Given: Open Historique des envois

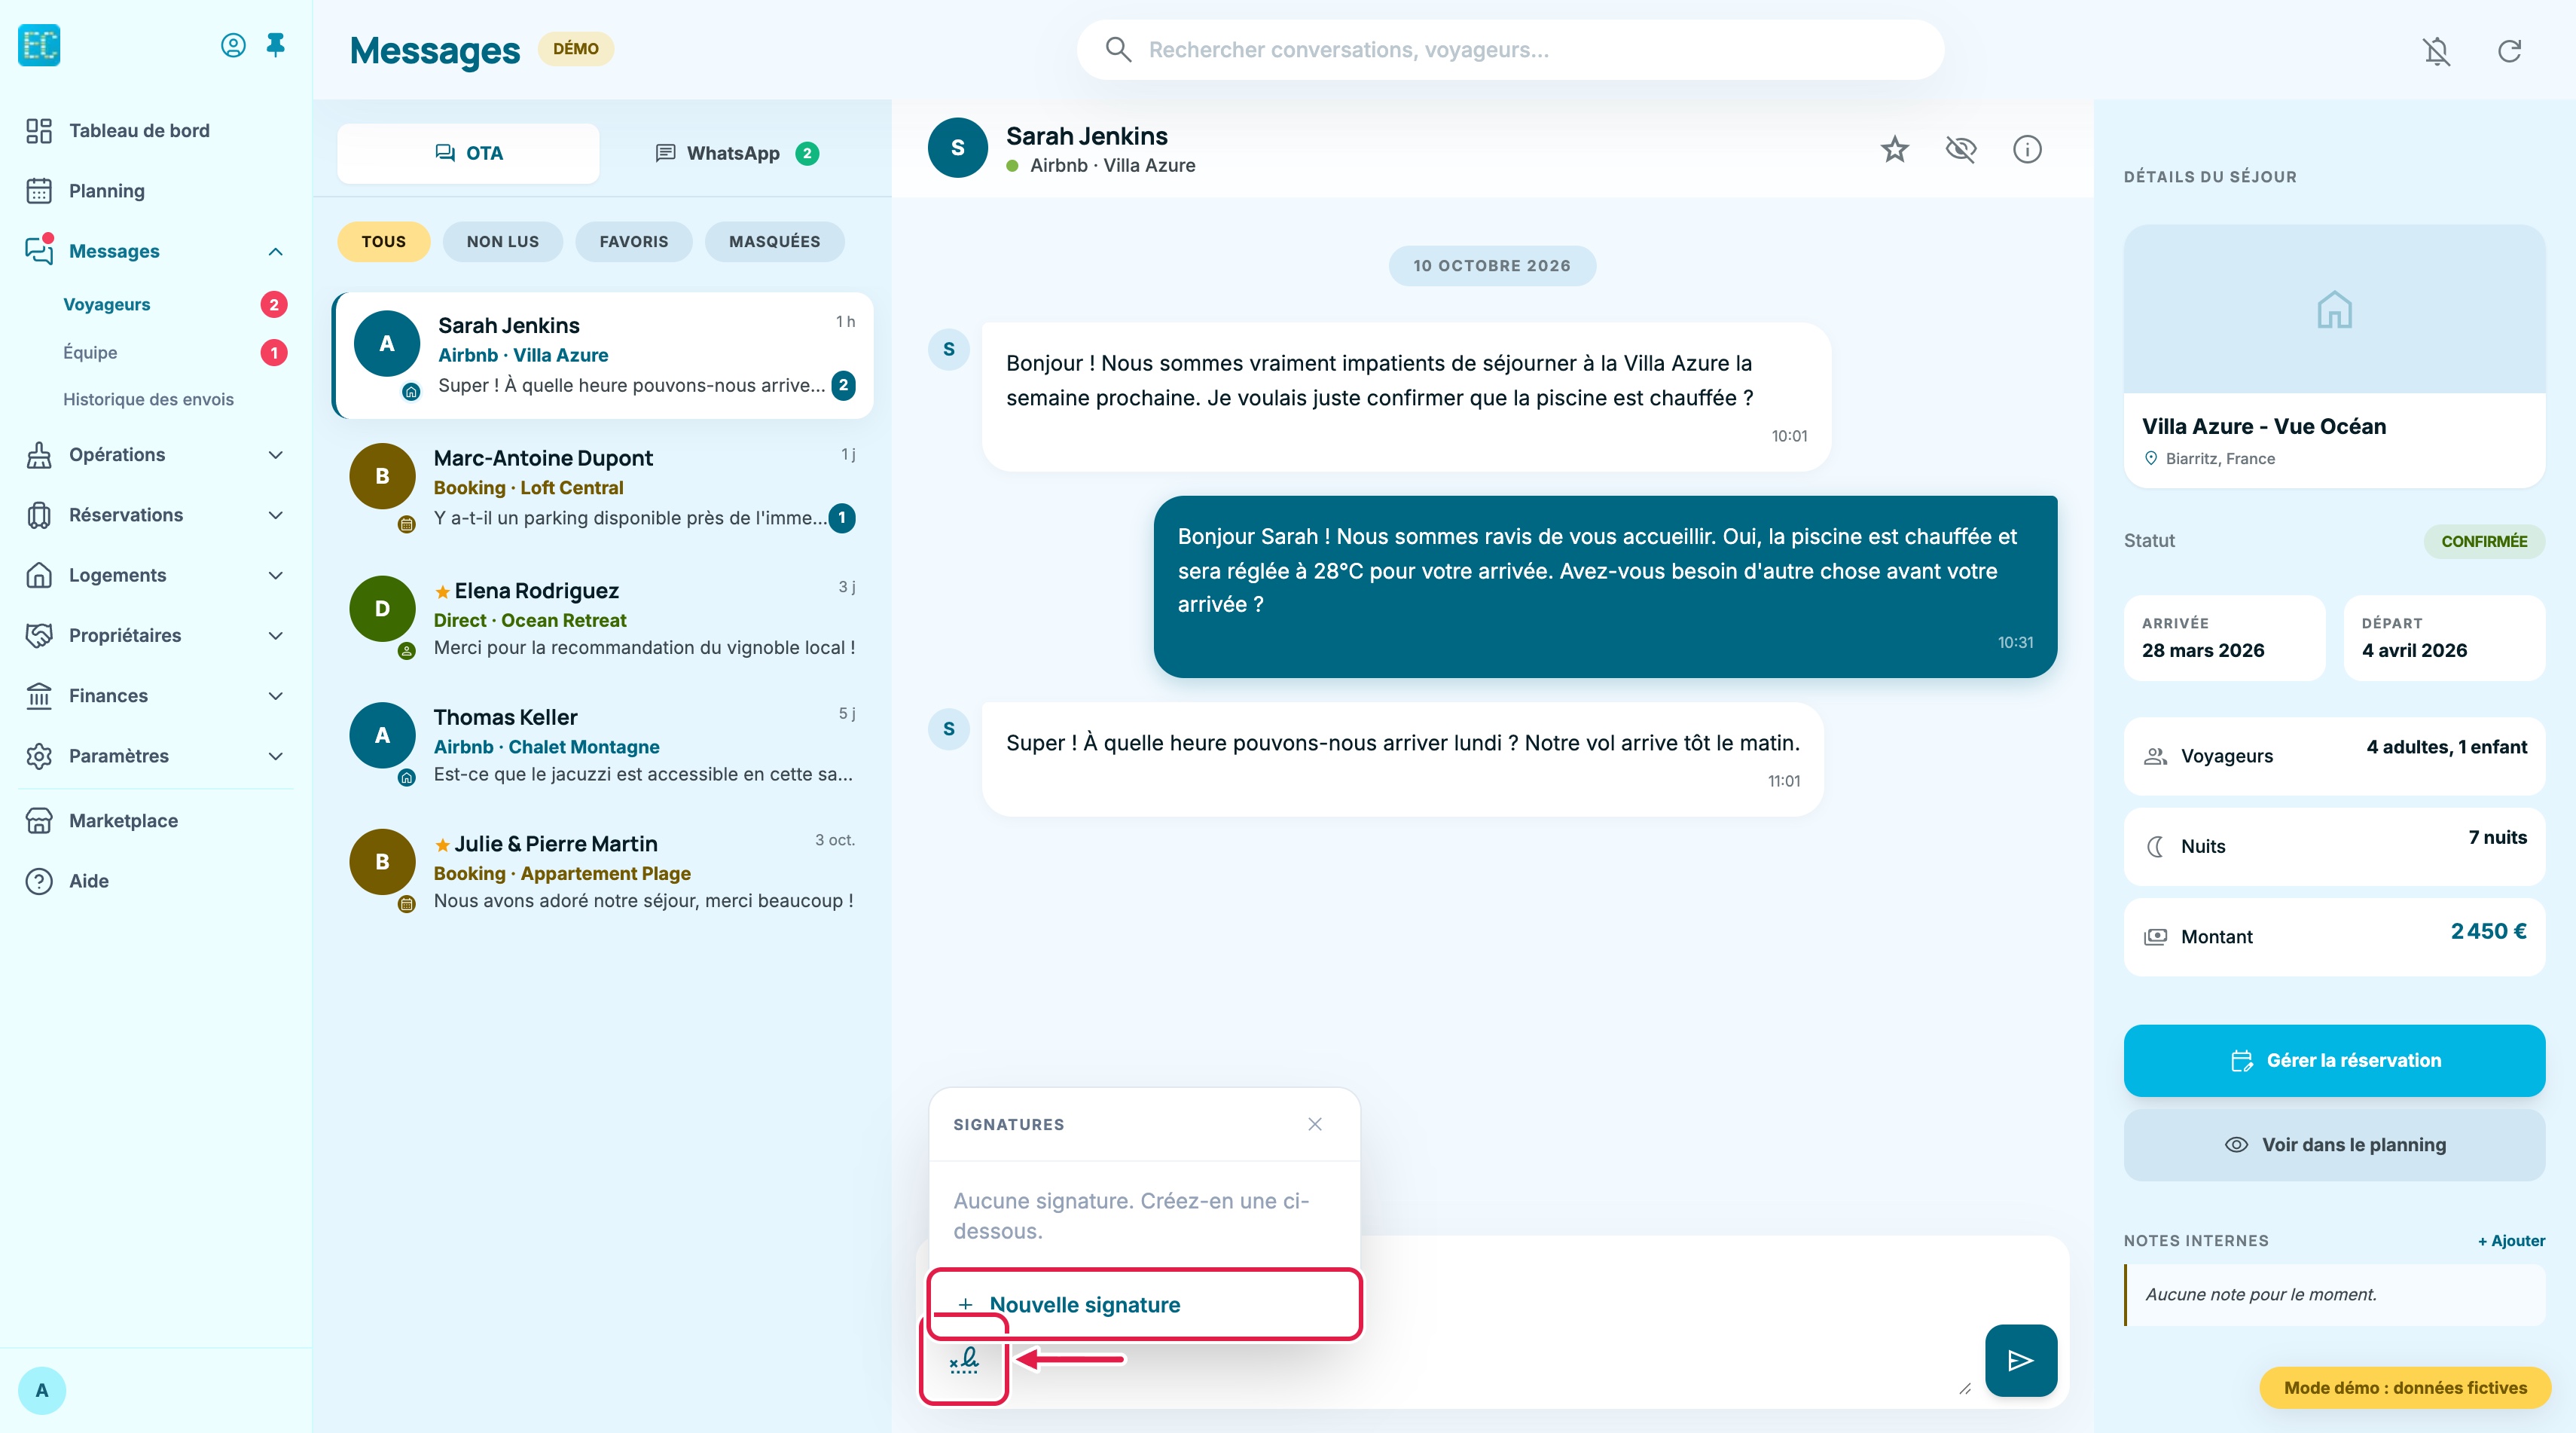Looking at the screenshot, I should tap(148, 400).
